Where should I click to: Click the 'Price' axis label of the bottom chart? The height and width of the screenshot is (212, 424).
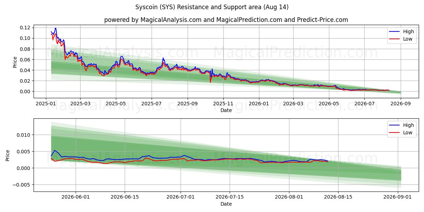tap(8, 155)
